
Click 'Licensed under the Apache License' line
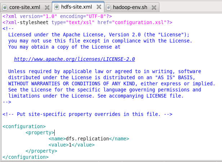click(x=99, y=35)
